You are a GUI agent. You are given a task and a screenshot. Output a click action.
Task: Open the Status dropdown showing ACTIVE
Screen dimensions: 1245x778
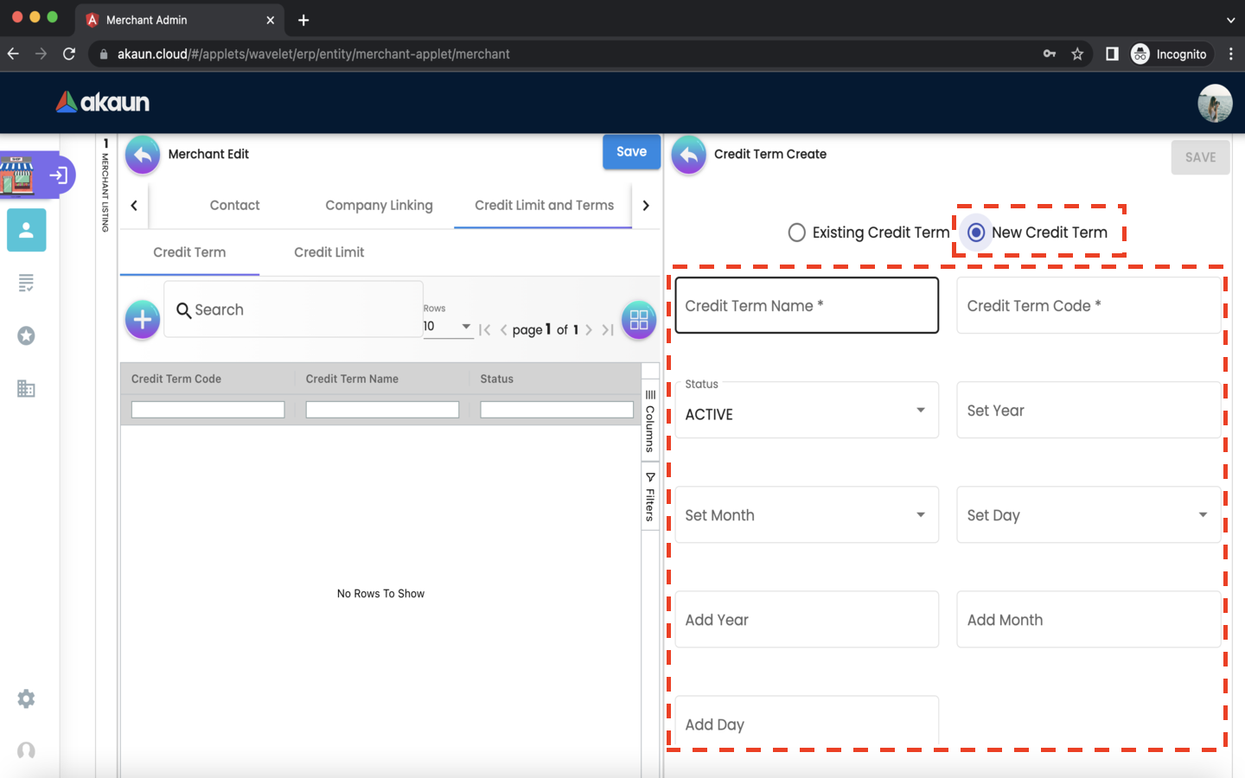click(806, 411)
